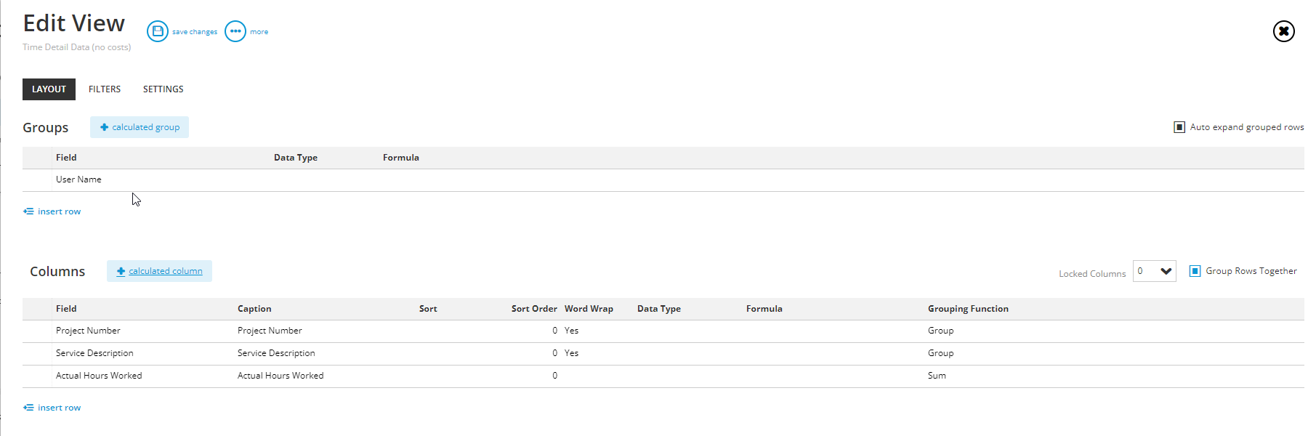Screen dimensions: 1308x436
Task: Open the more options ellipsis icon
Action: pyautogui.click(x=235, y=31)
